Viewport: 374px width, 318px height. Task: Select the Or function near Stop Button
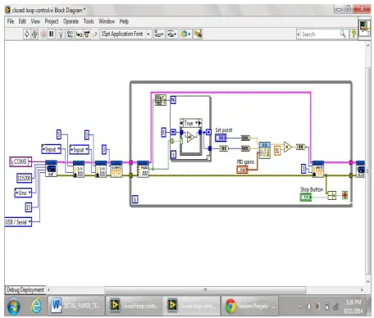click(x=332, y=195)
